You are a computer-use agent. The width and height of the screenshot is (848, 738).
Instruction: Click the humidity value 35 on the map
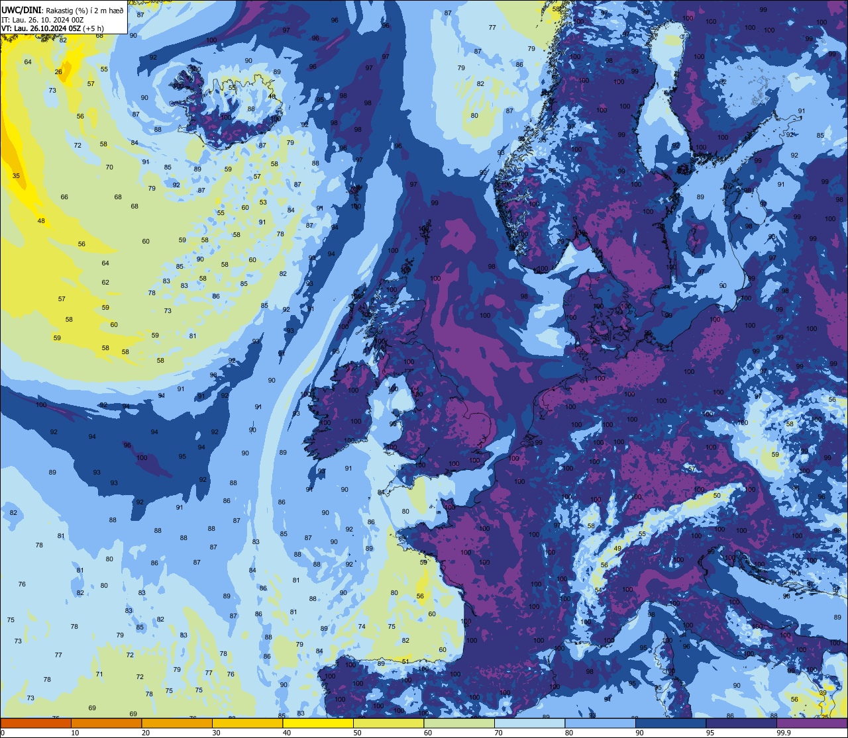[16, 176]
